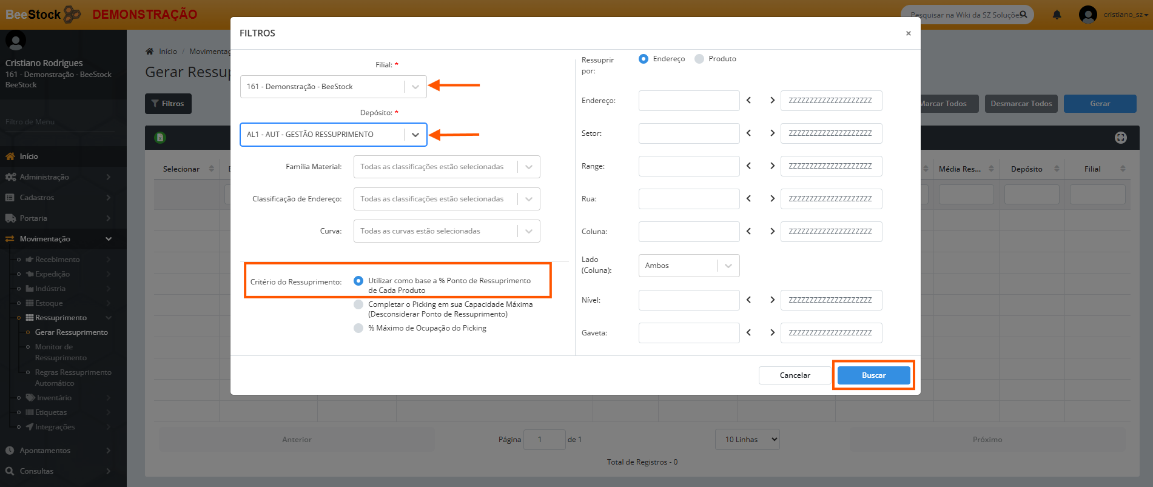Image resolution: width=1153 pixels, height=487 pixels.
Task: Choose % Máximo de Ocupação do Picking
Action: tap(358, 328)
